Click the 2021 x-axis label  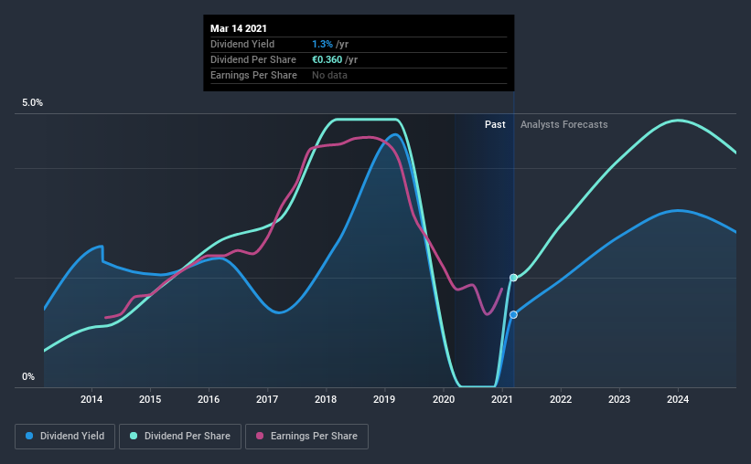(502, 399)
